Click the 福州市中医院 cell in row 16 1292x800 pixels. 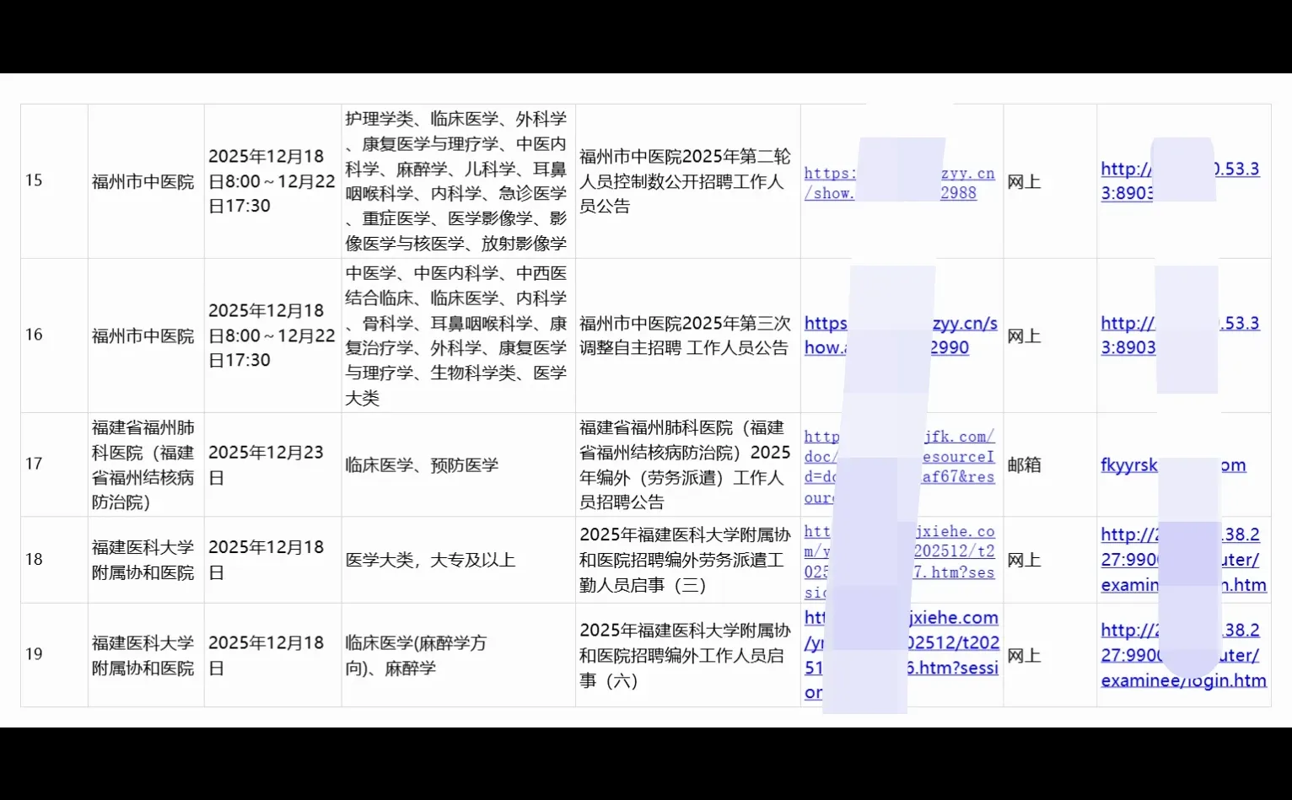click(145, 335)
